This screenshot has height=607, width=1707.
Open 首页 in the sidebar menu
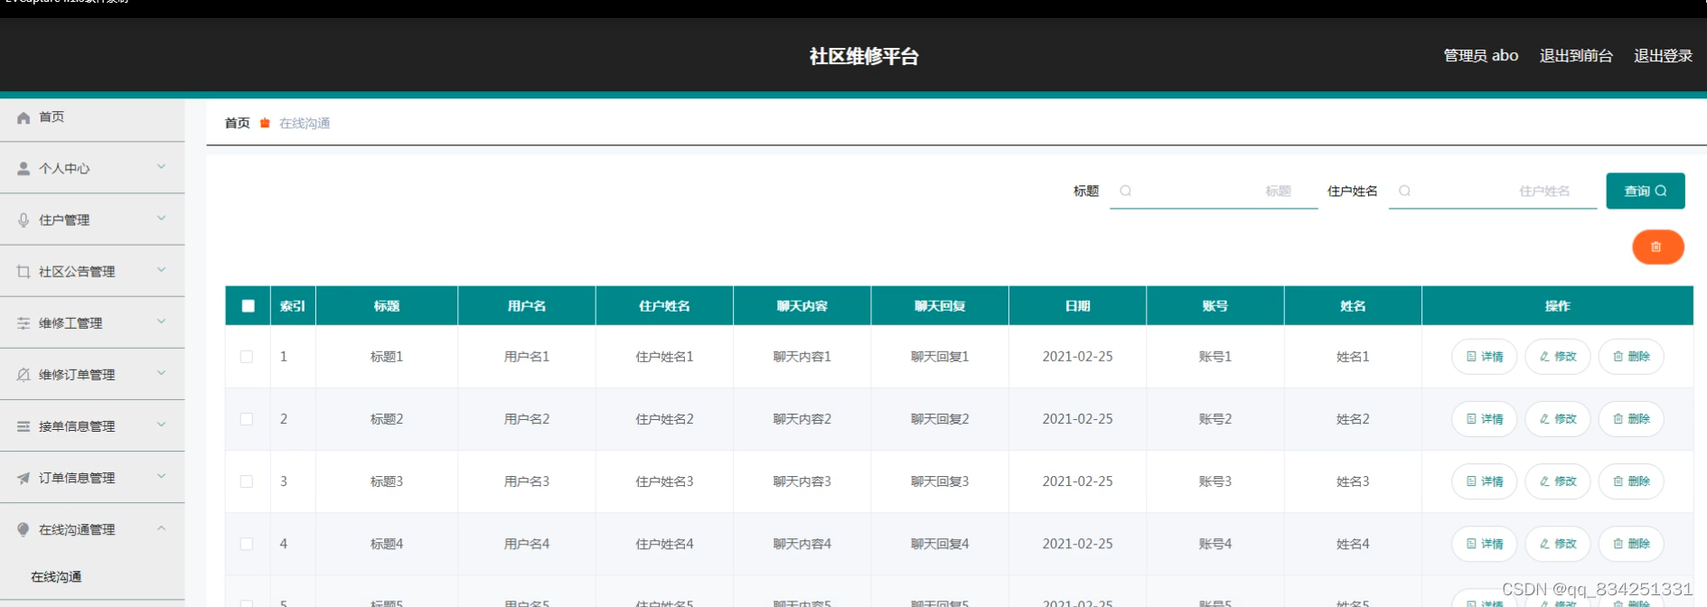point(92,117)
